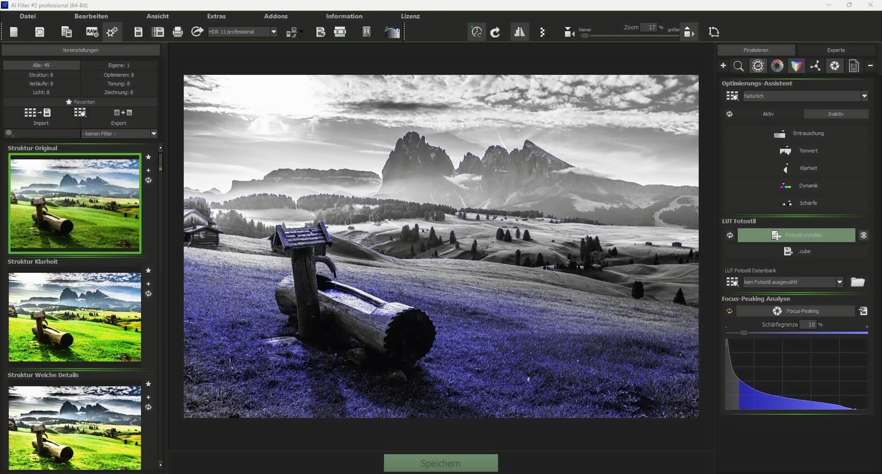Open the color wheel panel icon

[778, 66]
